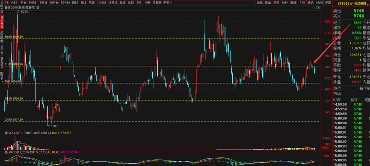This screenshot has height=166, width=370.
Task: Switch to the 成交明细 side tab
Action: [x=2, y=37]
